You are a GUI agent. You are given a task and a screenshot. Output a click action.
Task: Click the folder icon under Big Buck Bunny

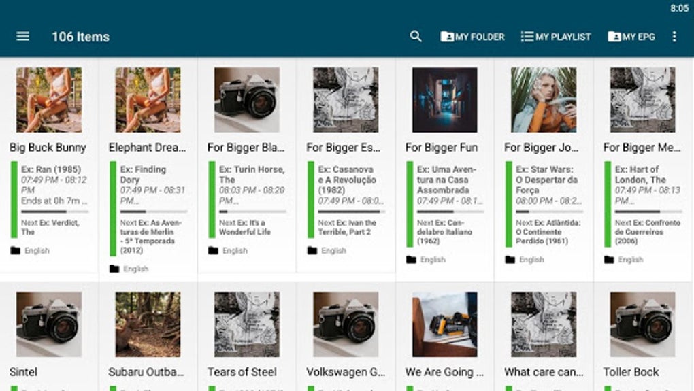(x=16, y=251)
